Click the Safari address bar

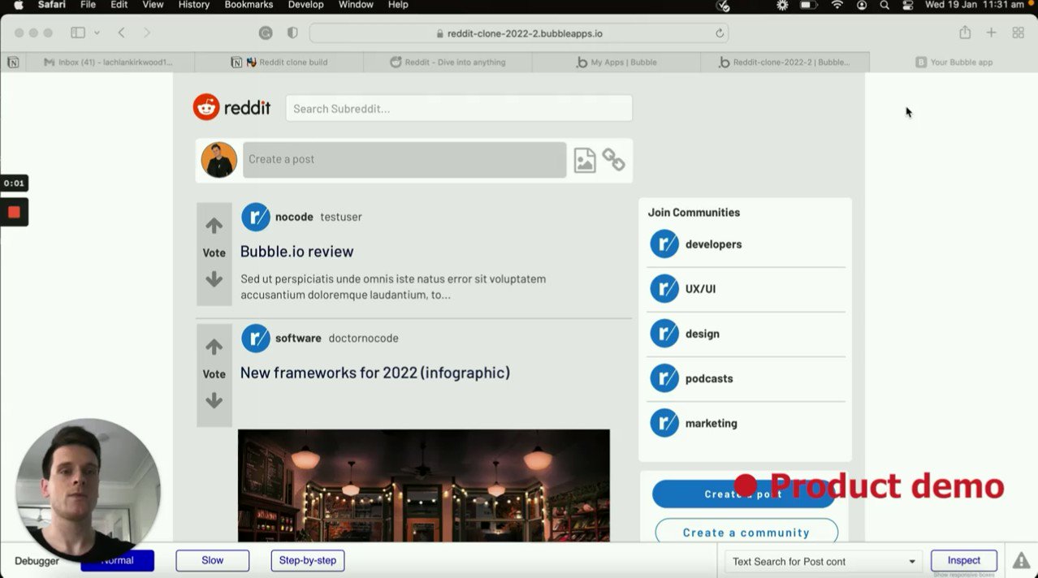(x=518, y=33)
